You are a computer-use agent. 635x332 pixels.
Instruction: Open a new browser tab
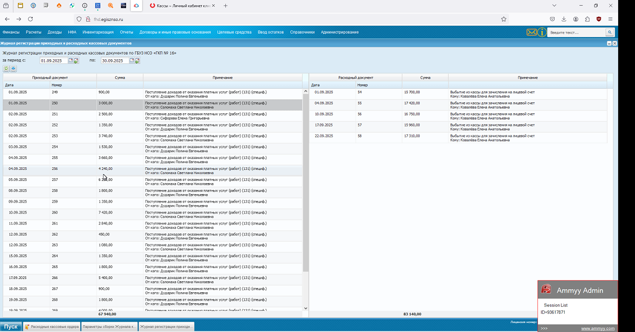click(x=226, y=5)
